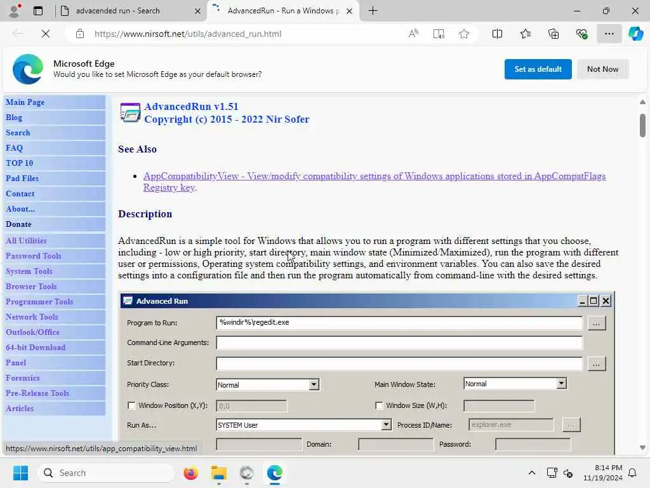Image resolution: width=650 pixels, height=488 pixels.
Task: View site information lock icon
Action: pyautogui.click(x=80, y=34)
